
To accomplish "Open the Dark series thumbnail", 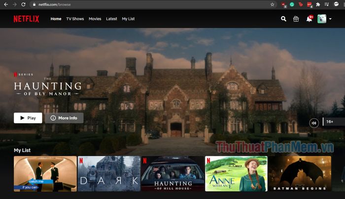I will (x=109, y=174).
